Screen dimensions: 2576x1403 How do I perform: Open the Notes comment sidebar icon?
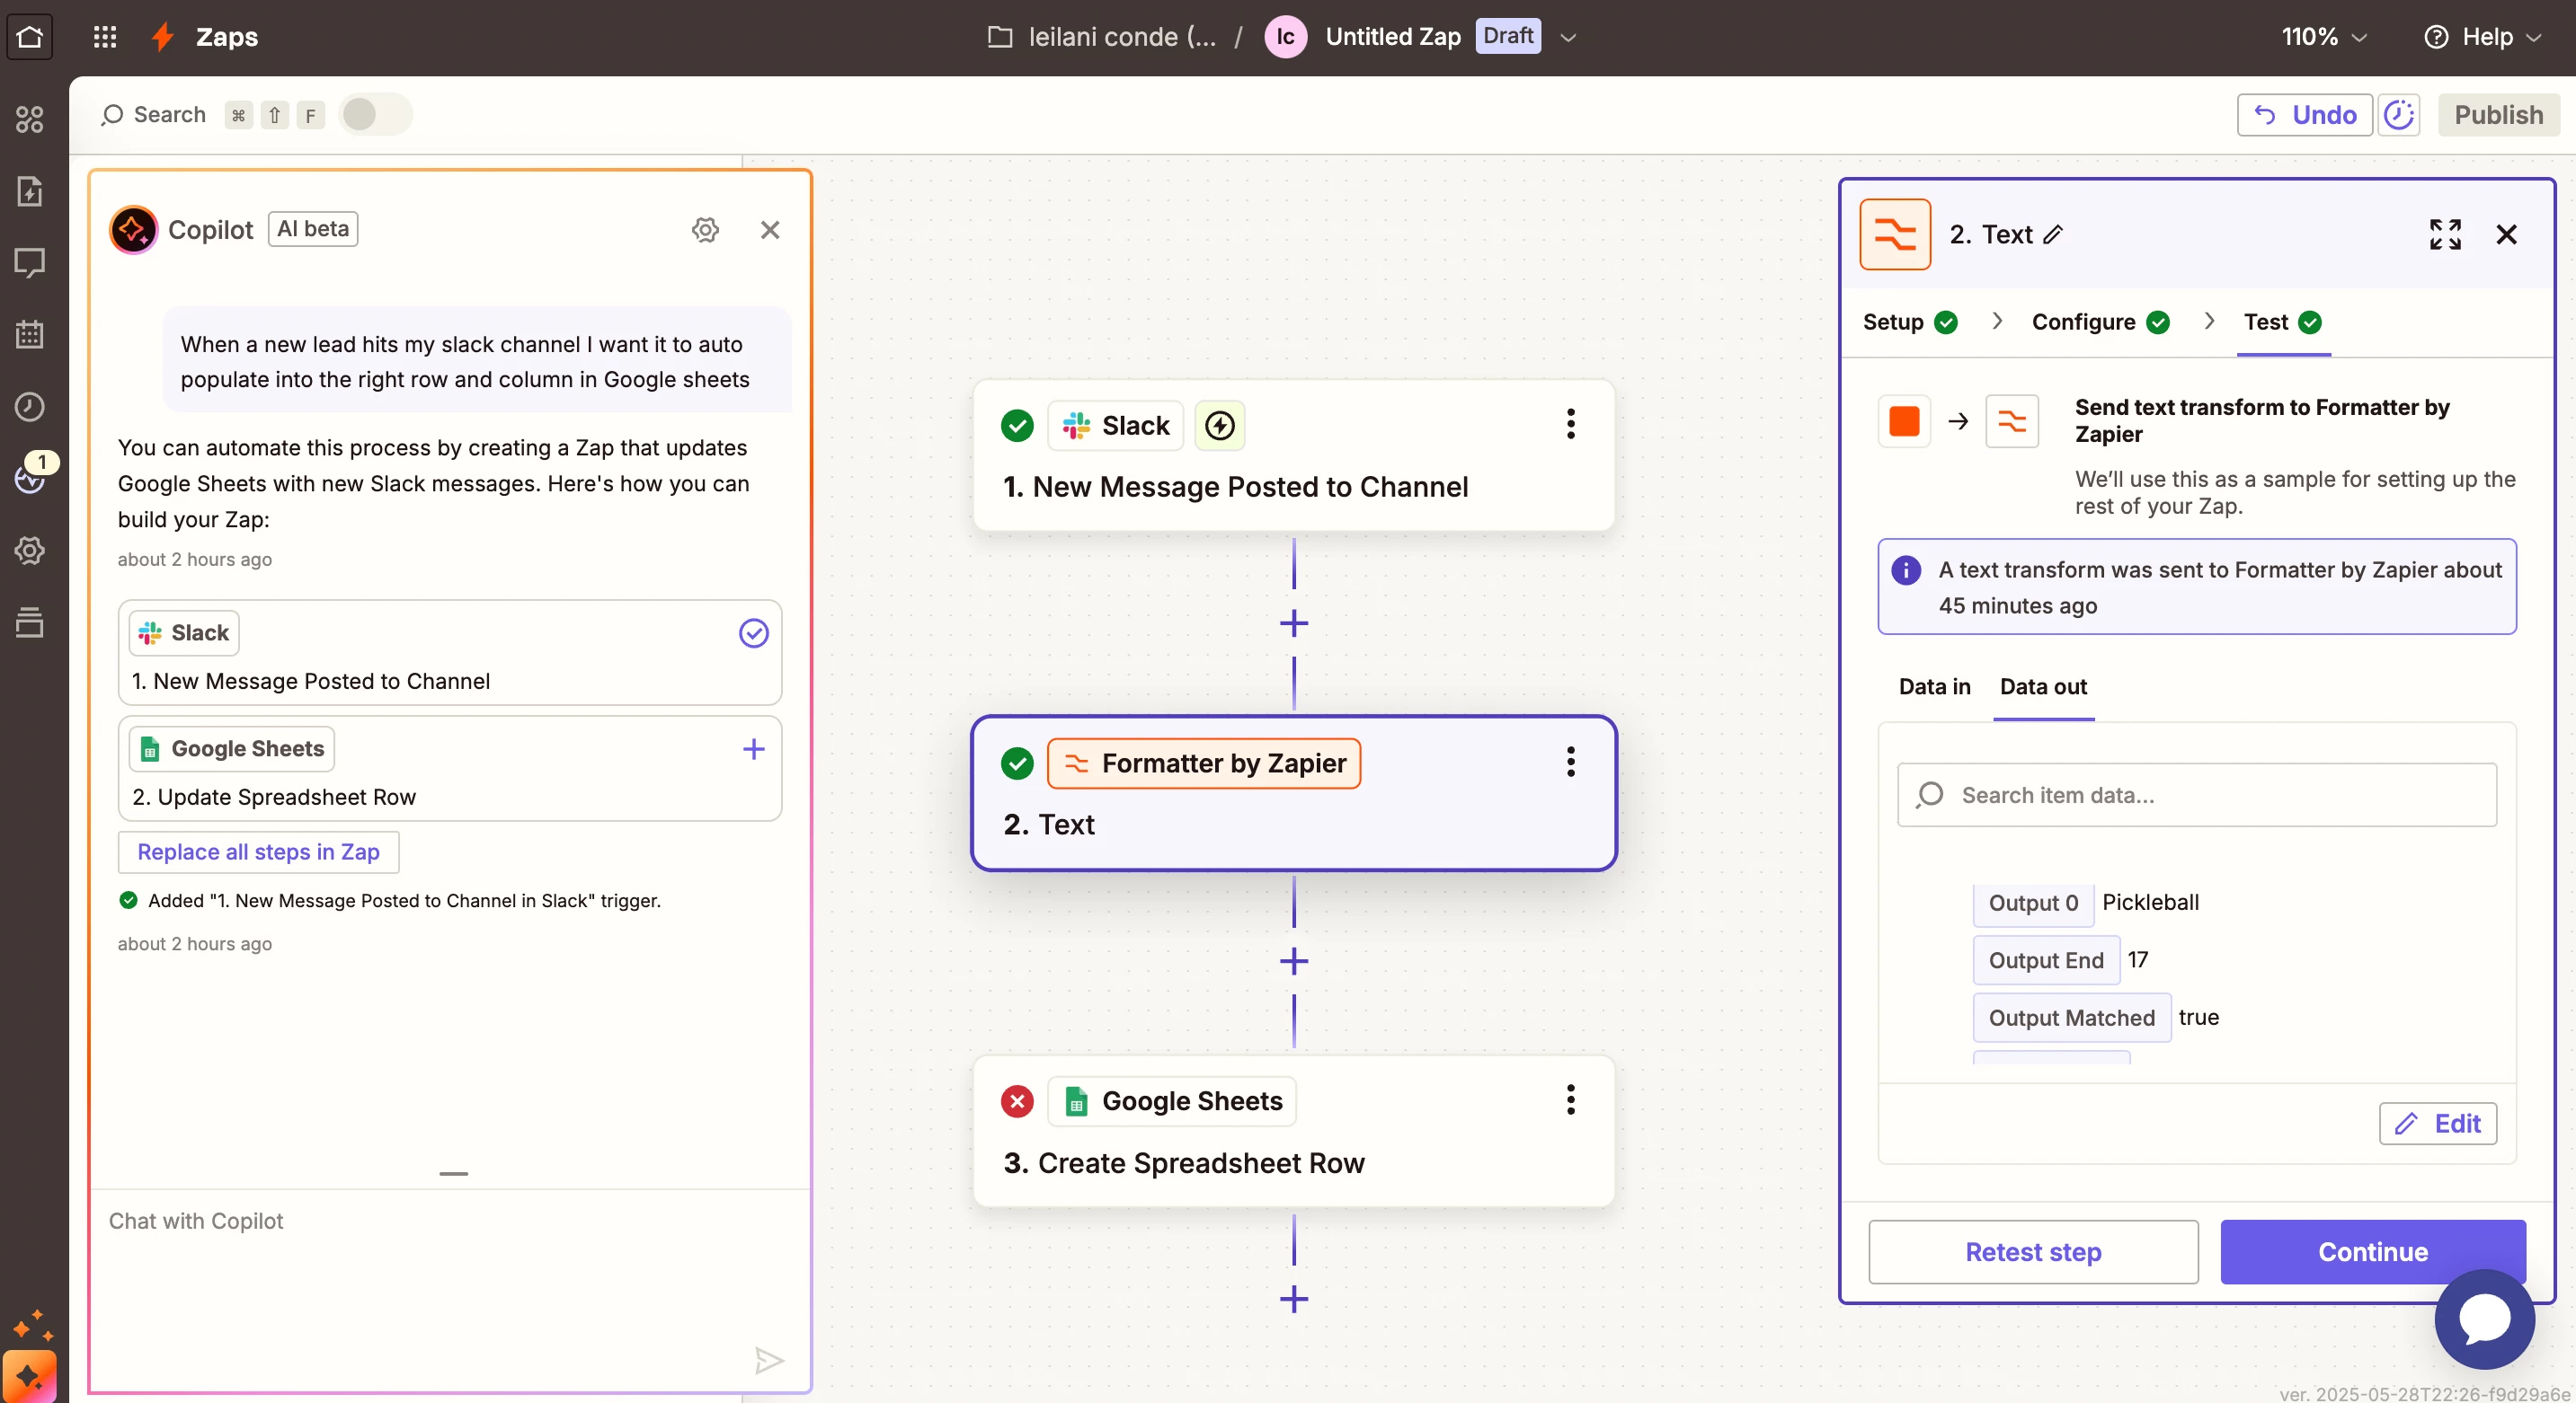(30, 263)
